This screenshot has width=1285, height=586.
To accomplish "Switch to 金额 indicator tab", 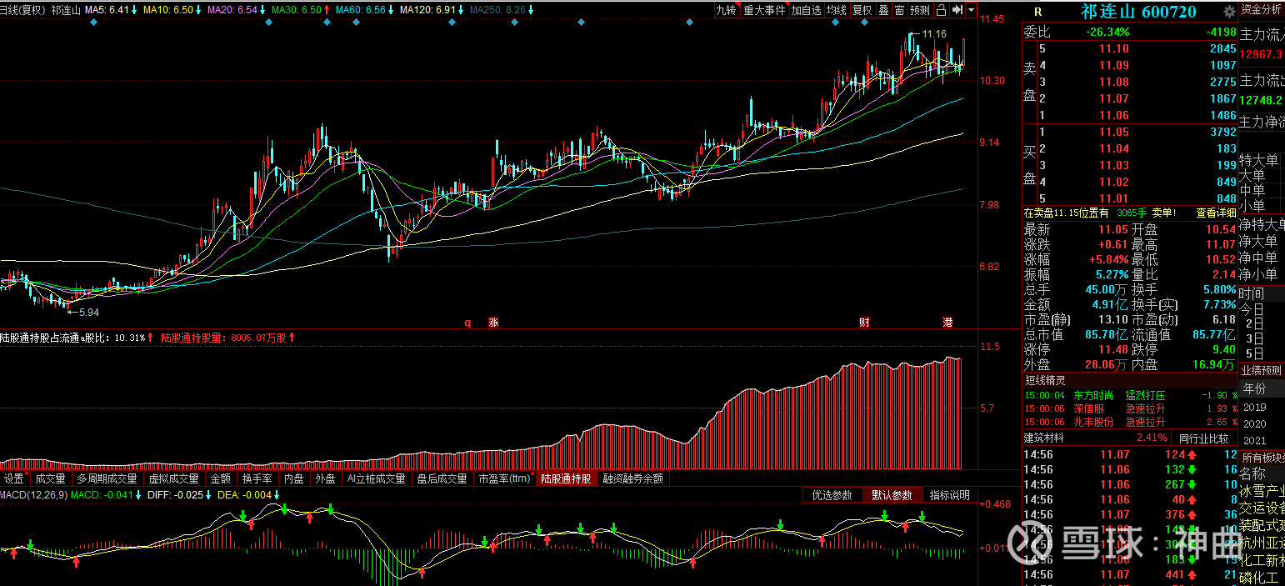I will [220, 478].
